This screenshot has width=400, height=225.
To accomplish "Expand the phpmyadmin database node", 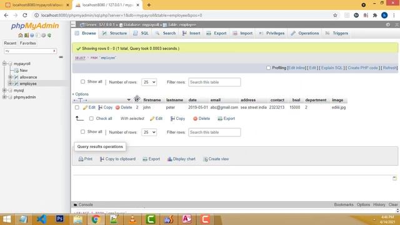I will pos(4,97).
